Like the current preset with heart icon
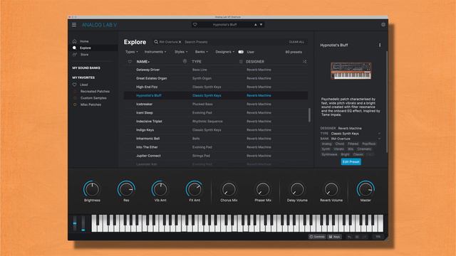Viewport: 456px width, 256px height. (195, 25)
